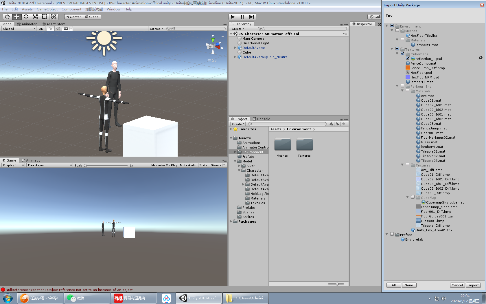The width and height of the screenshot is (486, 304).
Task: Open Project Create dropdown
Action: (238, 124)
